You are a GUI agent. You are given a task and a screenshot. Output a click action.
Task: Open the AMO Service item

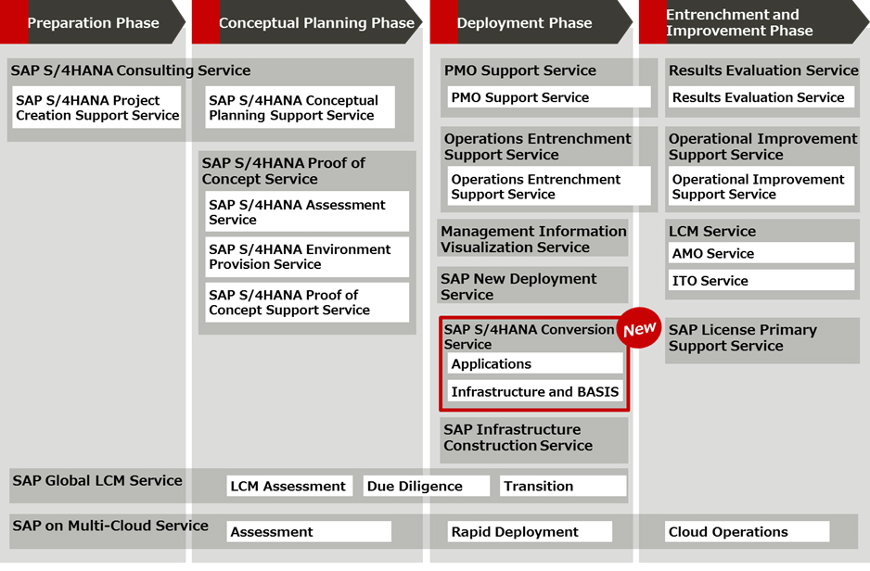(x=761, y=253)
